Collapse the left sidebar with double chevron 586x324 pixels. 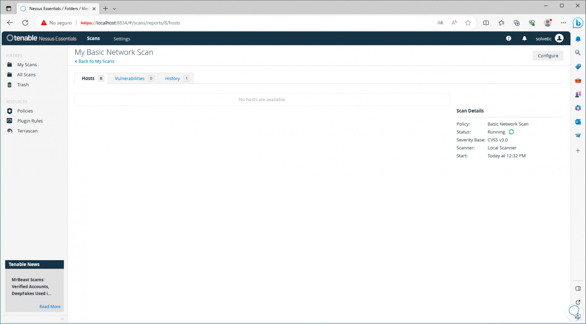(x=62, y=319)
